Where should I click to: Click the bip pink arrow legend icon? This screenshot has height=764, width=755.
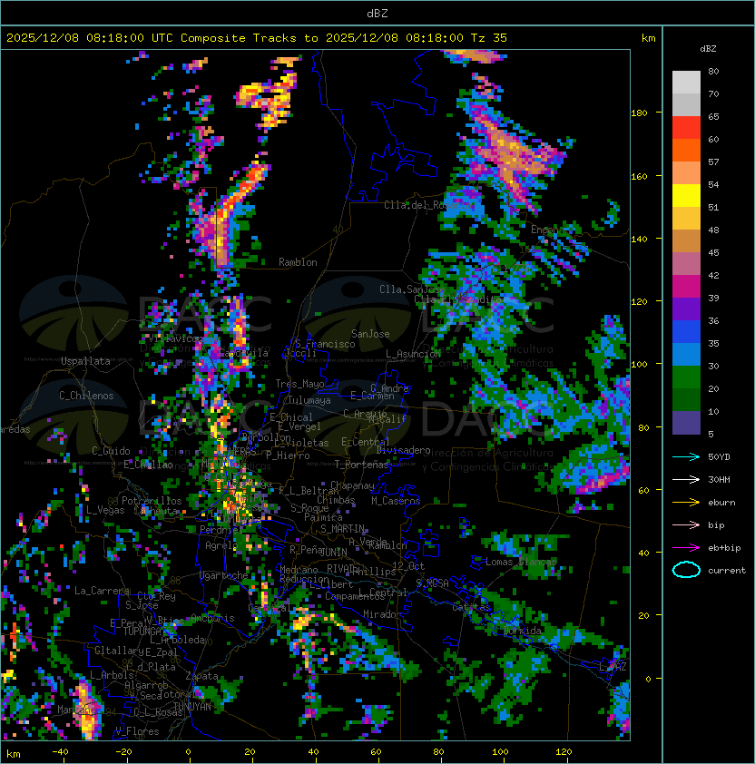click(x=686, y=524)
